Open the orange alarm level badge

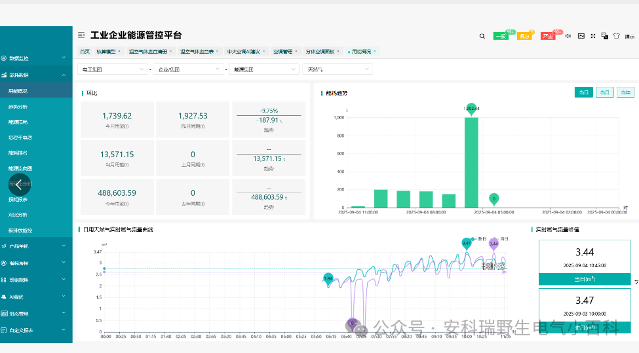(524, 36)
